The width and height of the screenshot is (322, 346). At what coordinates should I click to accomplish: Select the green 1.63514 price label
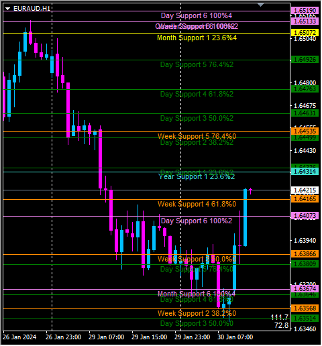click(305, 319)
